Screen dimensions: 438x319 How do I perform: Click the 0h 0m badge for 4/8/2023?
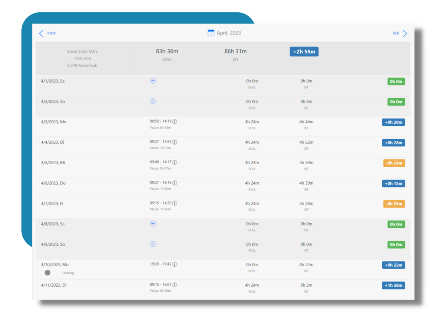(396, 224)
